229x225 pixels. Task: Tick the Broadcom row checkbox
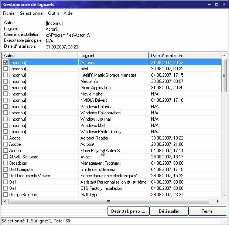pos(6,163)
